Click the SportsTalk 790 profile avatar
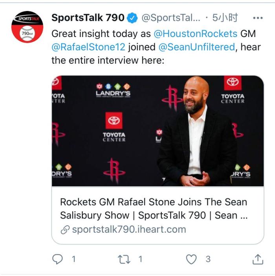Screen dimensions: 275x276 (27, 27)
